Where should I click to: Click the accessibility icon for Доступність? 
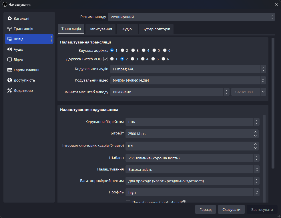pos(10,80)
